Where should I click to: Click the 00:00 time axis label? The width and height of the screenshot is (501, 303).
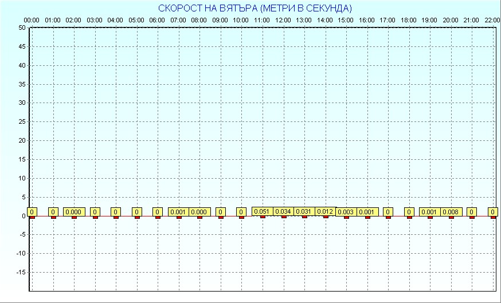click(32, 20)
